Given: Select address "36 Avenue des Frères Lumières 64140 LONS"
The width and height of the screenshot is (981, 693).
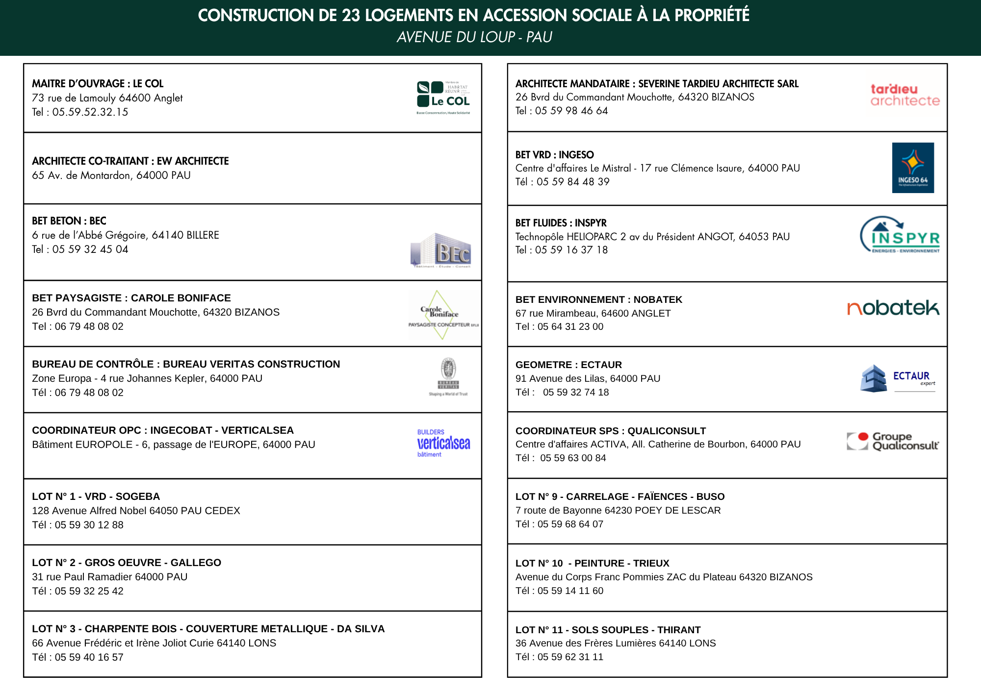Looking at the screenshot, I should coord(616,643).
